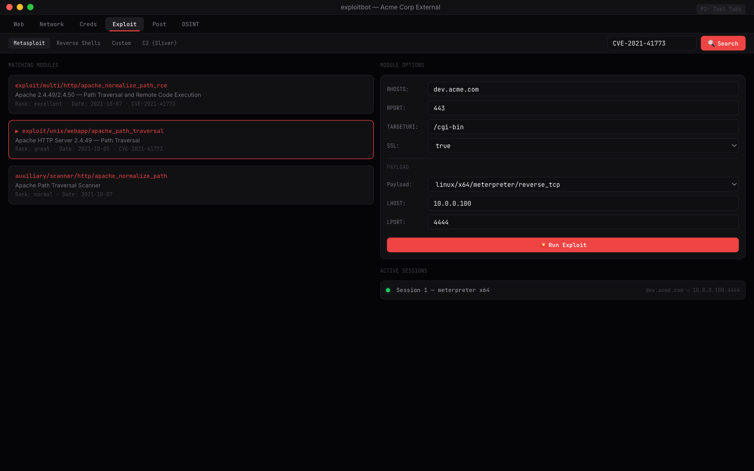The width and height of the screenshot is (754, 471).
Task: Switch to the C2 (Sliver) subtab
Action: (x=159, y=43)
